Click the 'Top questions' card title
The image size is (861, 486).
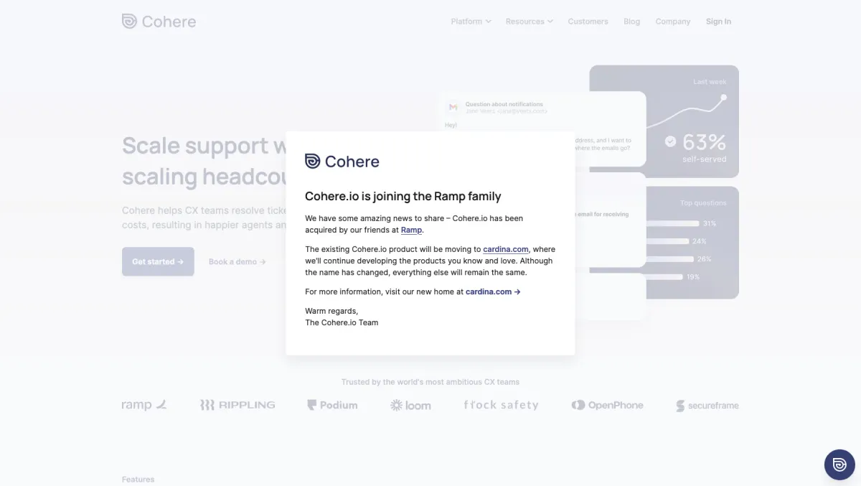703,203
